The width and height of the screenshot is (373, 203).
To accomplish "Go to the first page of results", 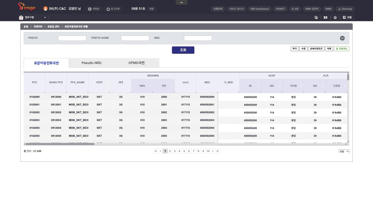I will click(156, 151).
